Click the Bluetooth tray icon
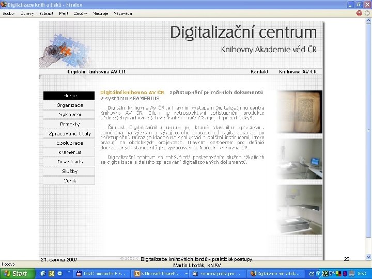The image size is (372, 279). point(345,274)
